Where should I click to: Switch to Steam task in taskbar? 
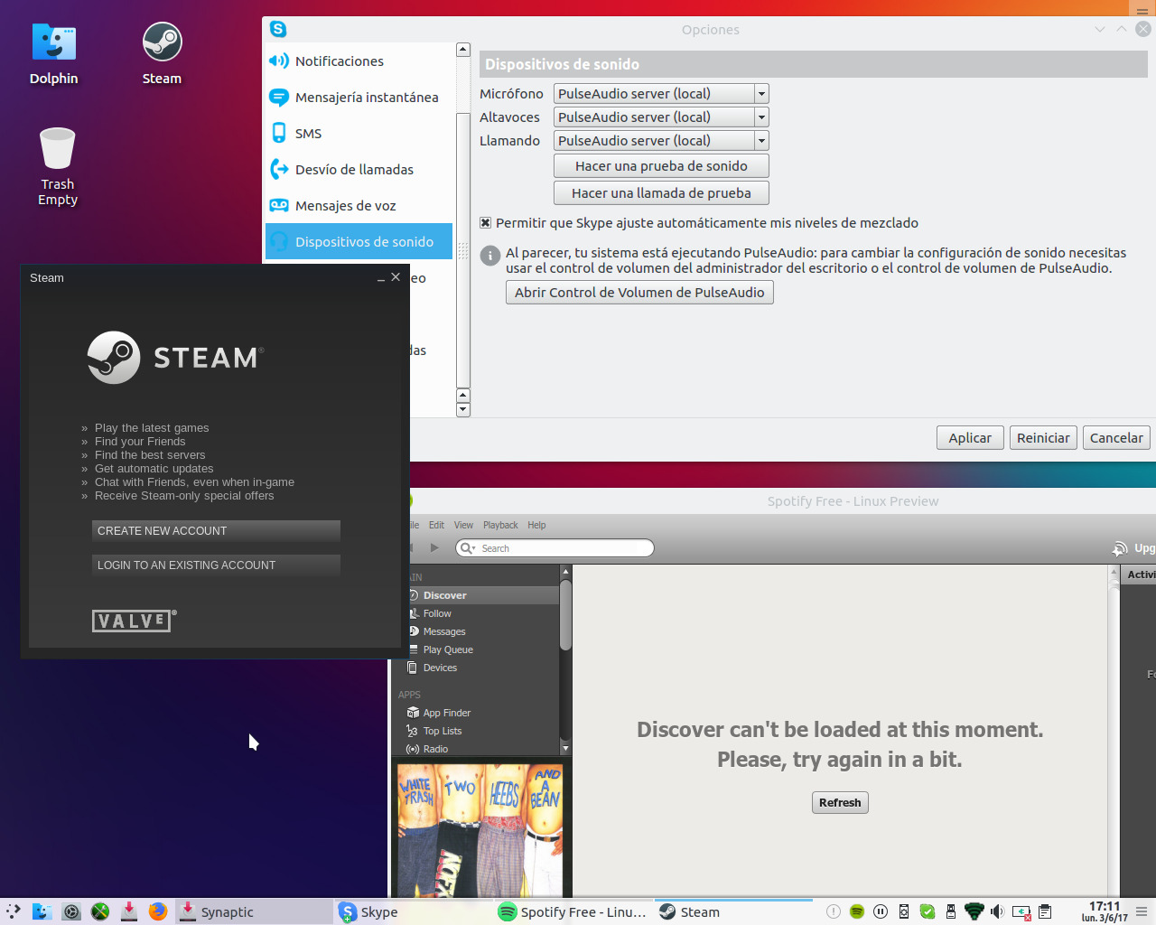point(733,911)
